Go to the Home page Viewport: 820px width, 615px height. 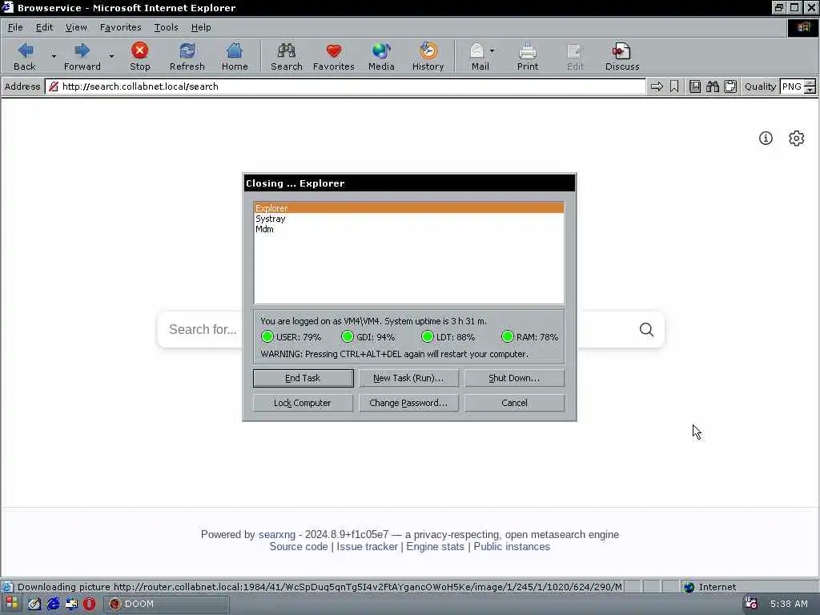(x=235, y=56)
